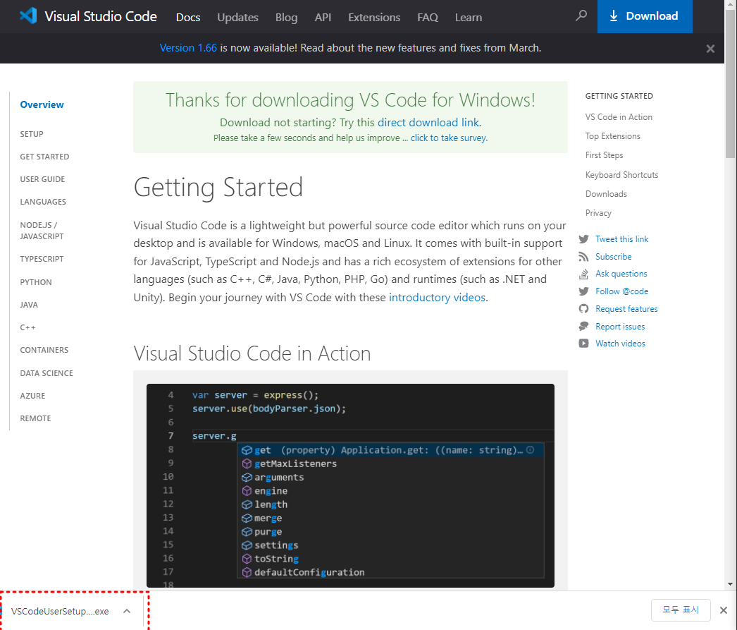
Task: Click the Twitter icon beside Follow @code
Action: click(584, 291)
